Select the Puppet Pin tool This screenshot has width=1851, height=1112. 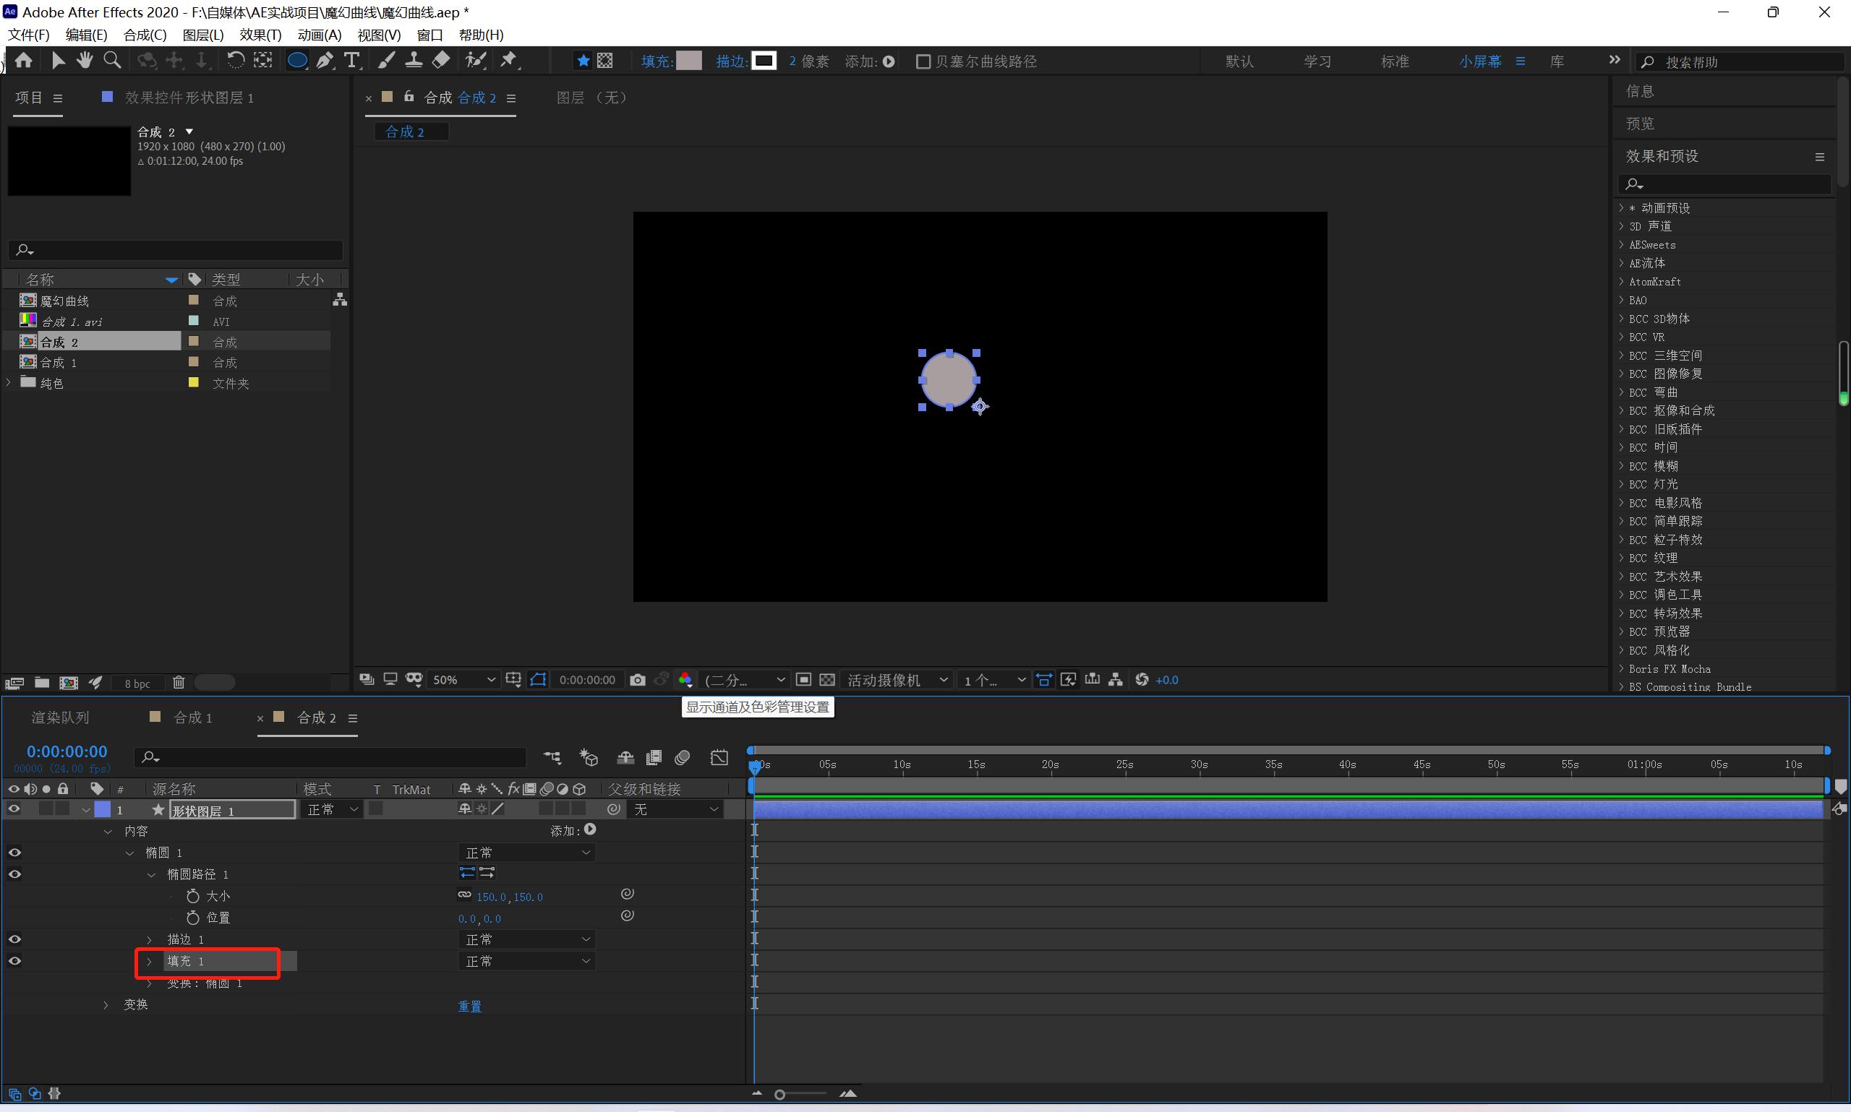(509, 61)
